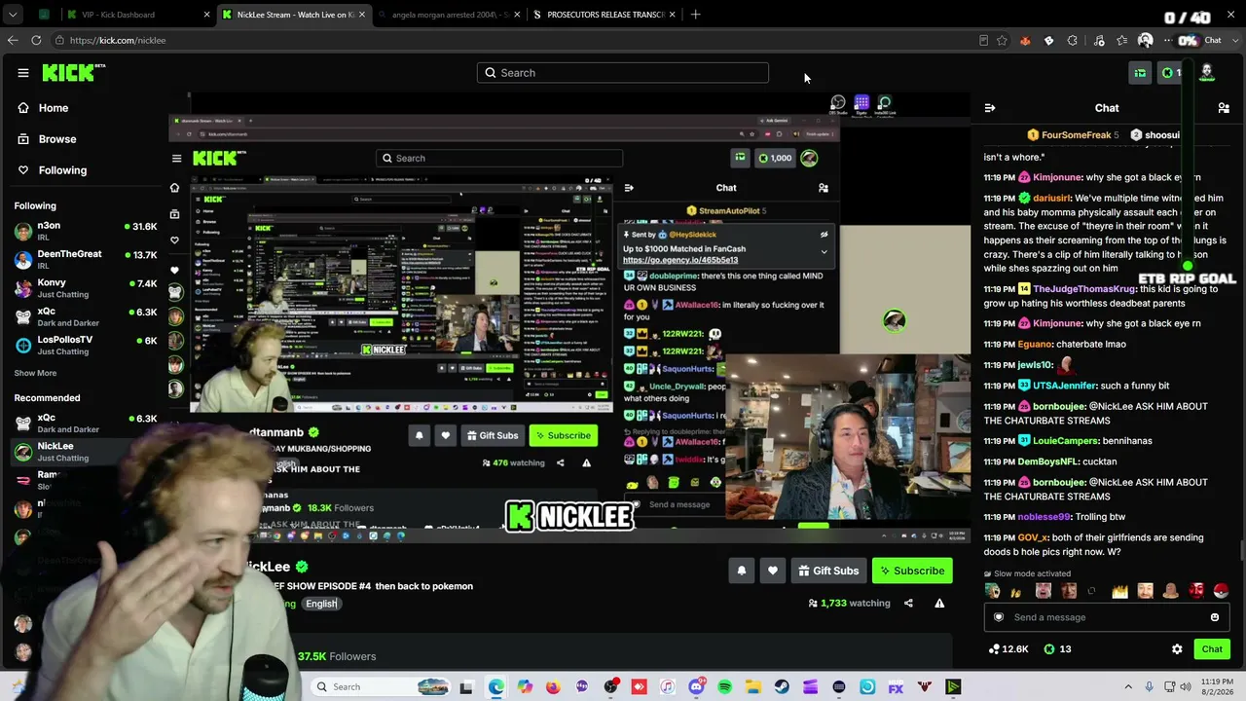Expand the Show More following list
Screen dimensions: 1246x701
tap(35, 373)
